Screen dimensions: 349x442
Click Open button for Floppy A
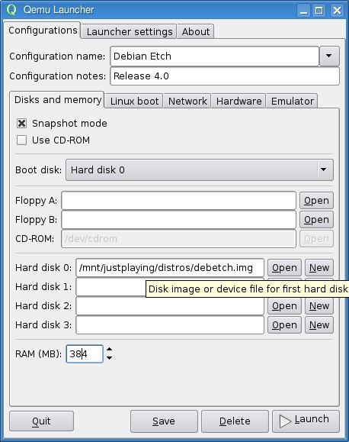pyautogui.click(x=316, y=201)
